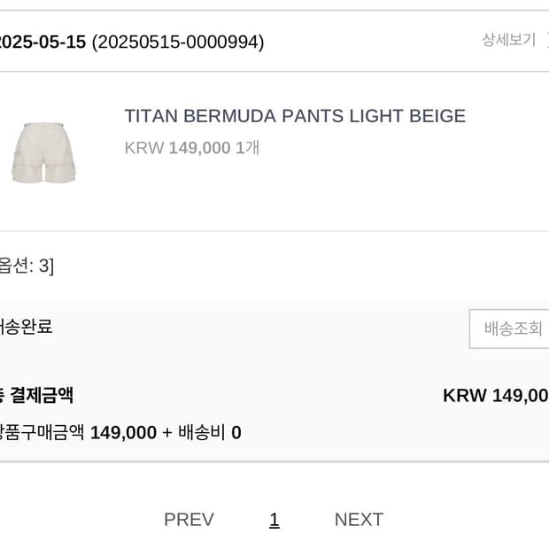Screen dimensions: 549x549
Task: Open TITAN BERMUDA PANTS LIGHT BEIGE product
Action: tap(295, 116)
